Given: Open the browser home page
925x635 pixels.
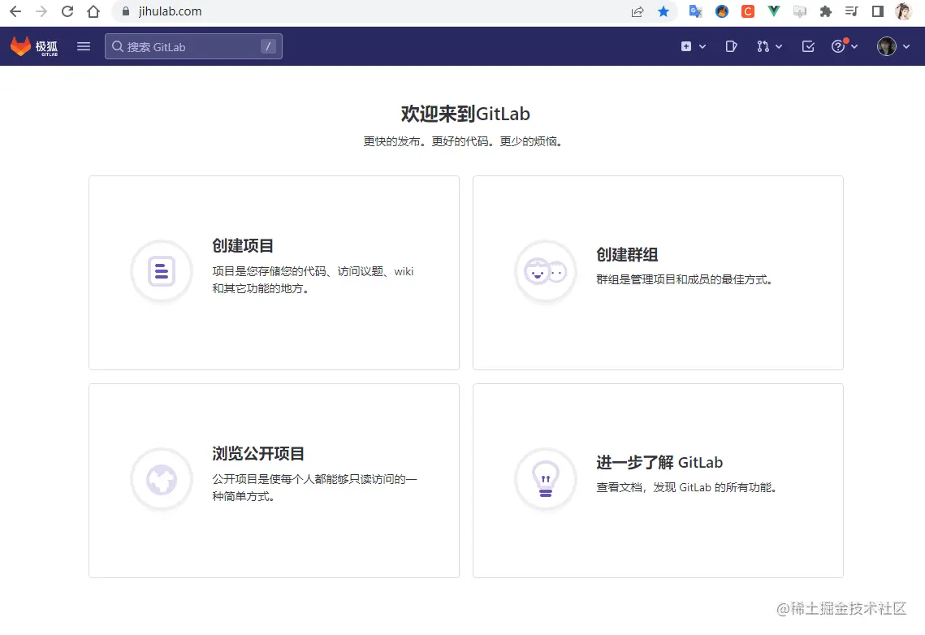Looking at the screenshot, I should (93, 11).
